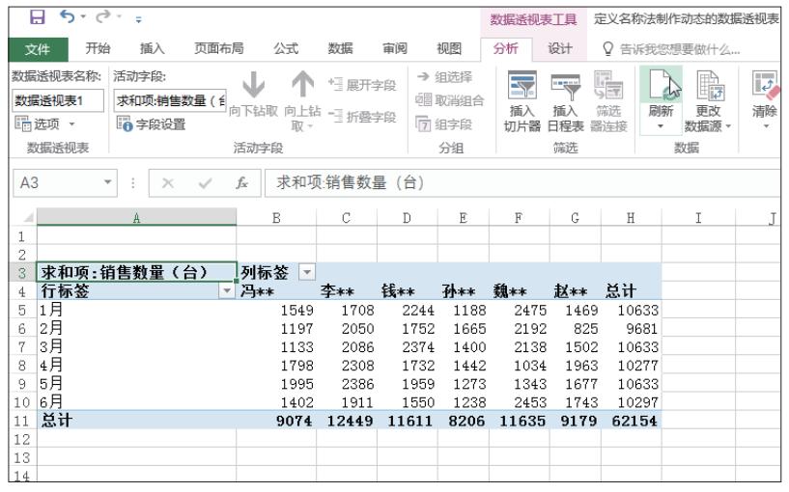The image size is (789, 492).
Task: Open the 数据 ribbon tab
Action: pyautogui.click(x=340, y=48)
